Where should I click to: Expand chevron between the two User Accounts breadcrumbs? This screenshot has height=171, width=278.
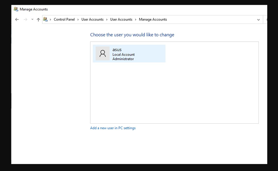coord(107,19)
